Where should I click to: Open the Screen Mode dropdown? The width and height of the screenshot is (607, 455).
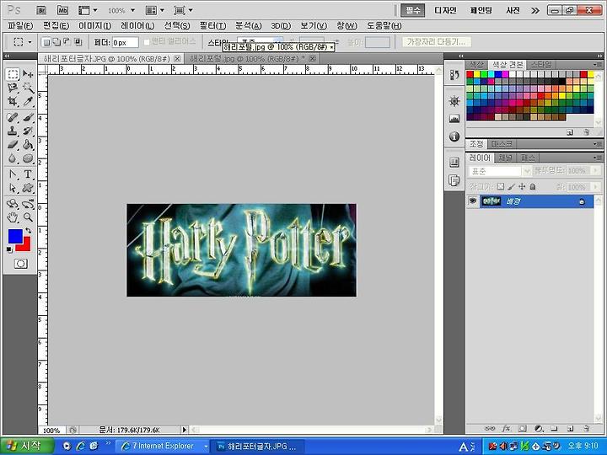pyautogui.click(x=183, y=10)
